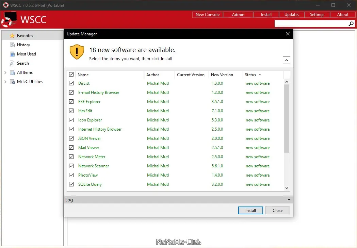Click the vertical scrollbar thumb
357x248 pixels.
287,118
